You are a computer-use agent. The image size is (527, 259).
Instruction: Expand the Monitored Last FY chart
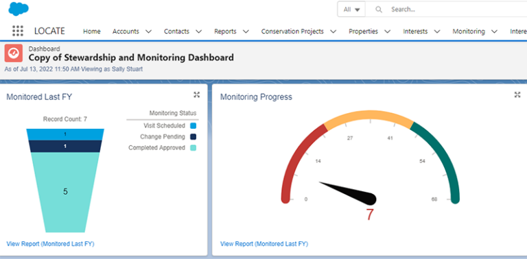[197, 95]
